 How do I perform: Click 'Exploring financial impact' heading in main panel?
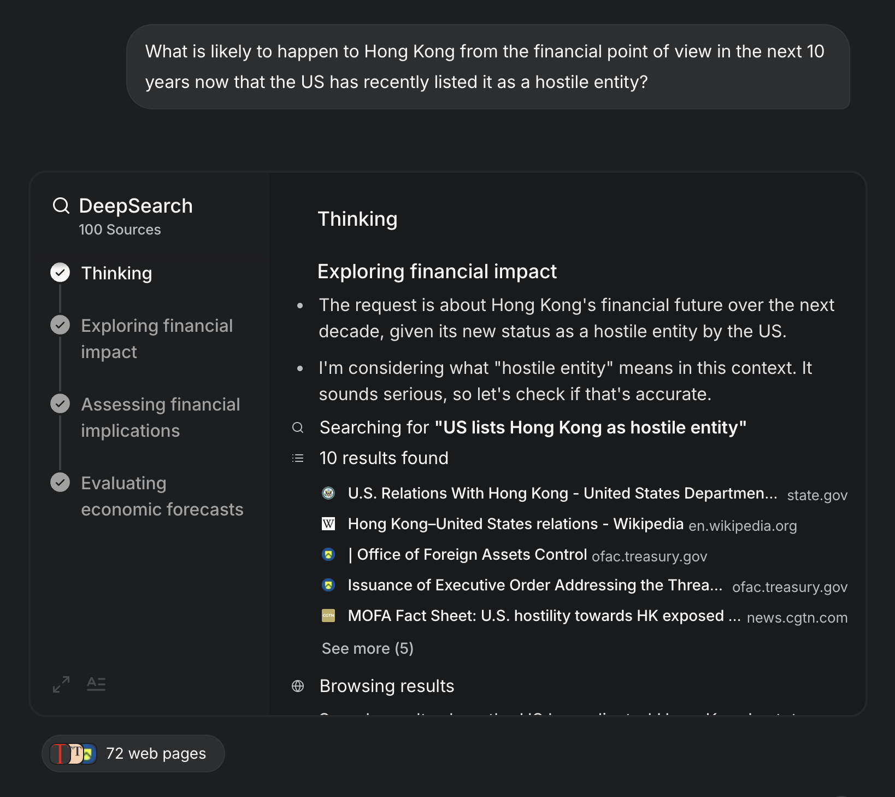coord(437,272)
